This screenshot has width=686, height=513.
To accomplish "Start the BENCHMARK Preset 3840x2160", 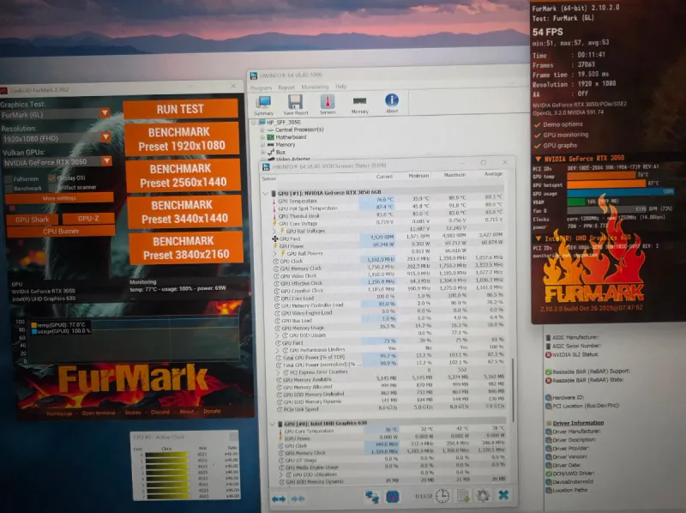I will (186, 248).
